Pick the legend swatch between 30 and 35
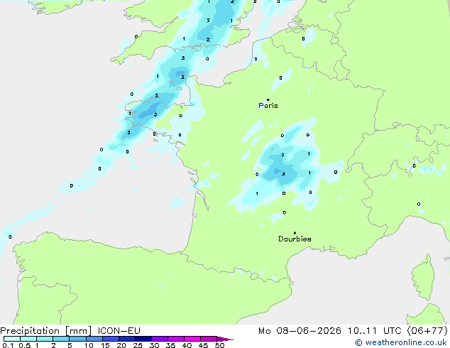Screen dimensions: 450x348 tap(160, 339)
